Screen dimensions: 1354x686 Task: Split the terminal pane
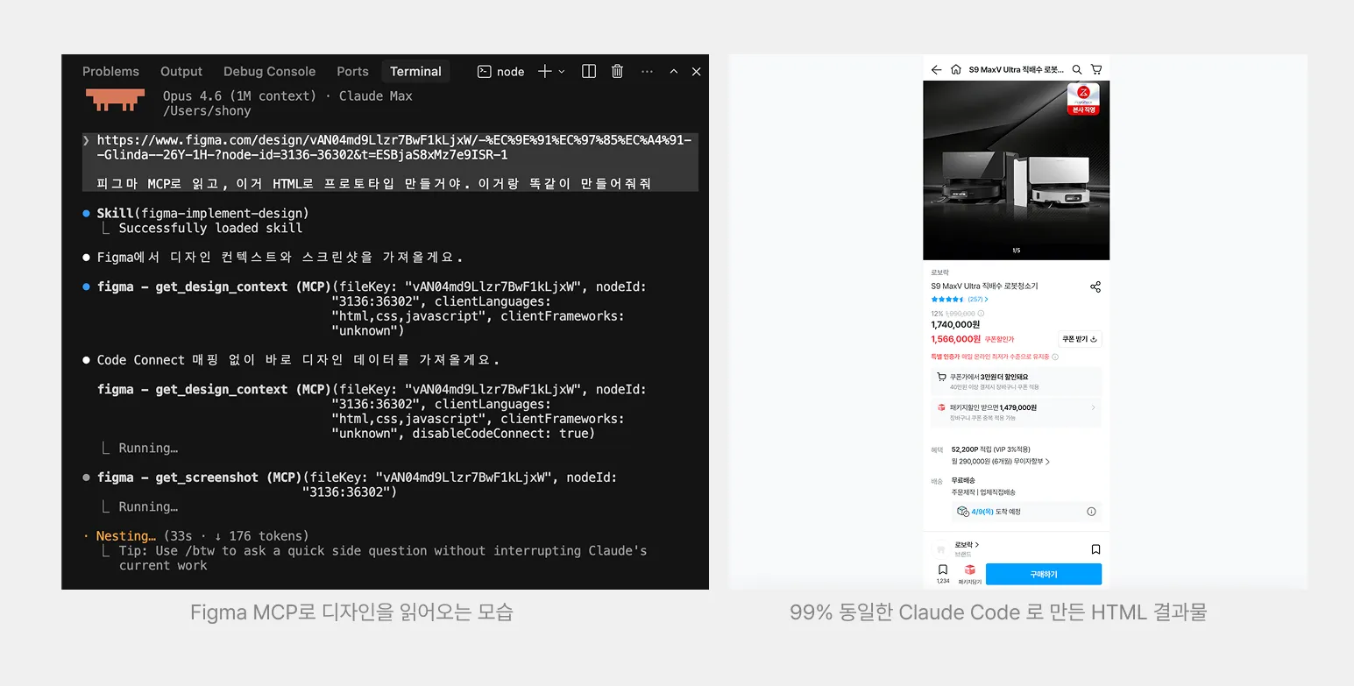[x=589, y=72]
